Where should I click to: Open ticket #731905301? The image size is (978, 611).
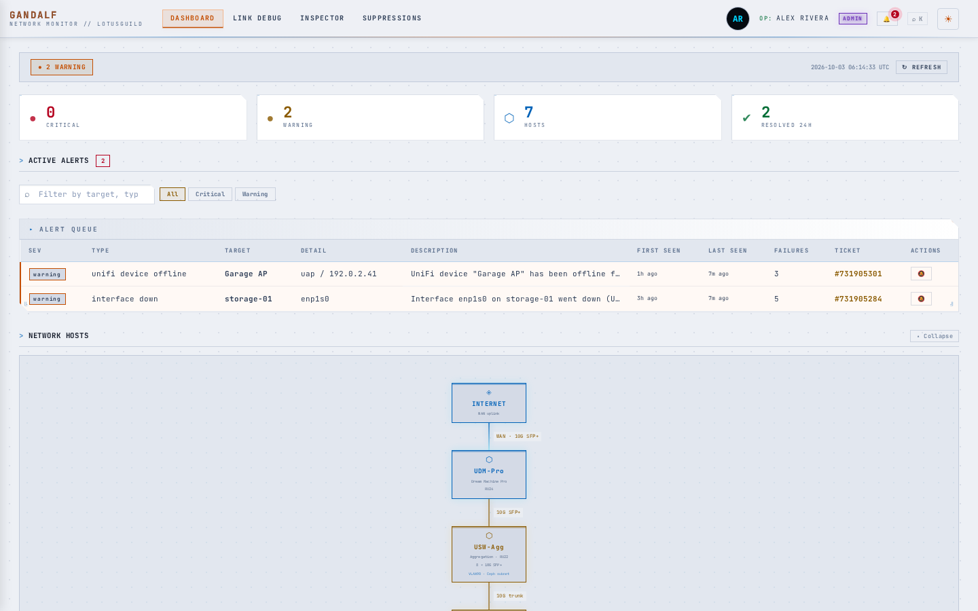click(x=858, y=274)
